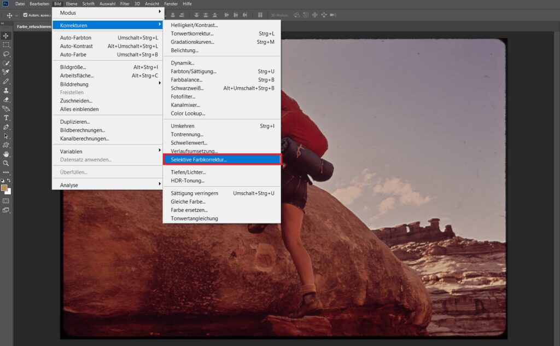Click the foreground color swatch
This screenshot has width=560, height=346.
pyautogui.click(x=4, y=188)
